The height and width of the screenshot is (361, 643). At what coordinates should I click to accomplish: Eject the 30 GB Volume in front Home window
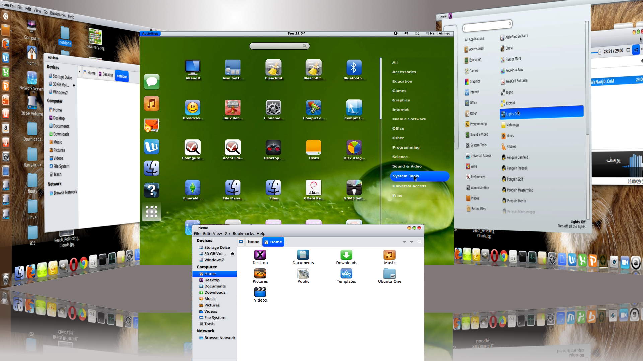(233, 254)
